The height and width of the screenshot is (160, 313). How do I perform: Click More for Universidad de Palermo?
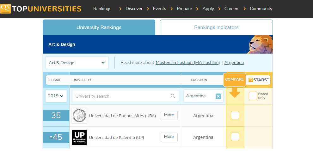point(169,137)
